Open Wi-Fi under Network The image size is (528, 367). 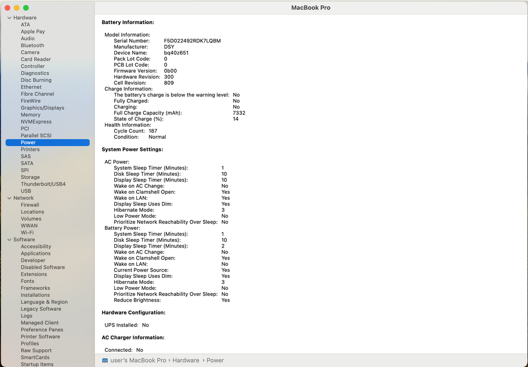27,233
